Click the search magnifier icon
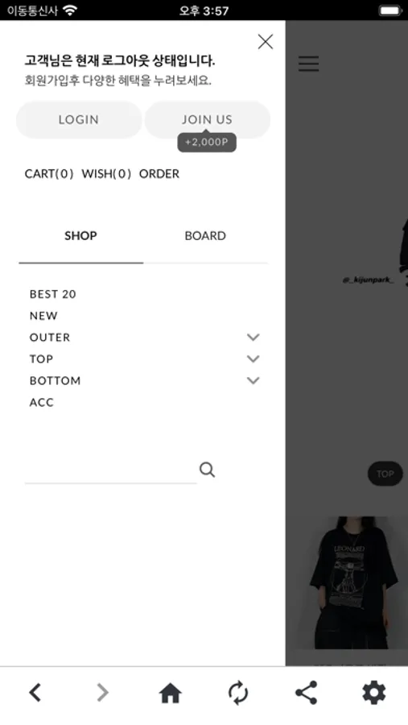Viewport: 408px width, 725px height. (x=207, y=470)
